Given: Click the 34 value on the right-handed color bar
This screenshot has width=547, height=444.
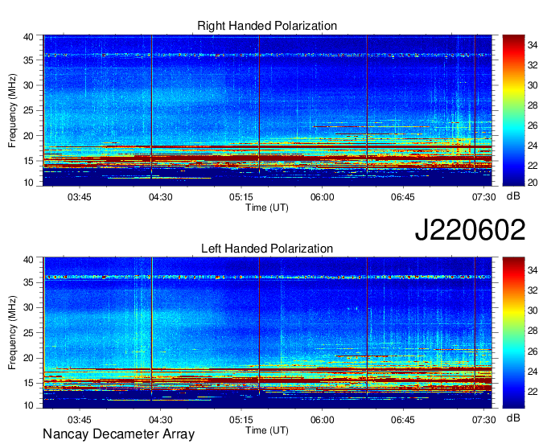Looking at the screenshot, I should (x=533, y=45).
